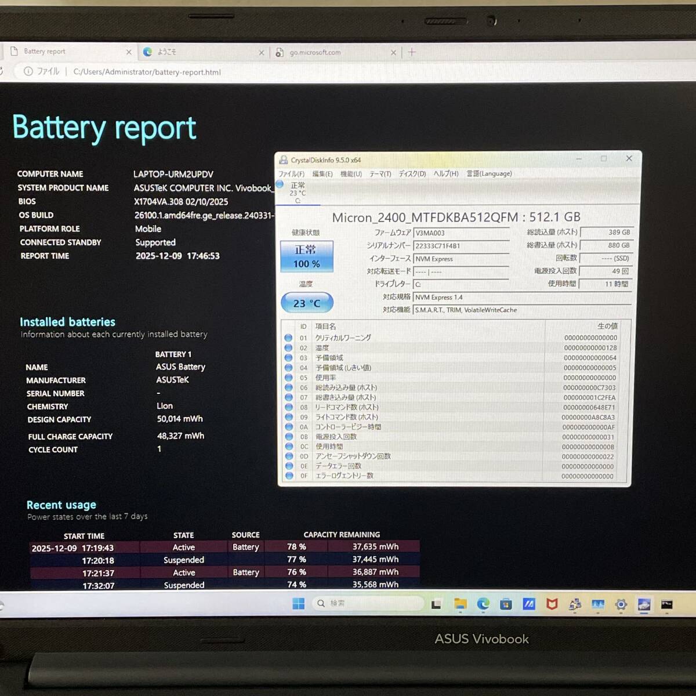Open the command prompt taskbar icon
696x696 pixels.
point(667,604)
